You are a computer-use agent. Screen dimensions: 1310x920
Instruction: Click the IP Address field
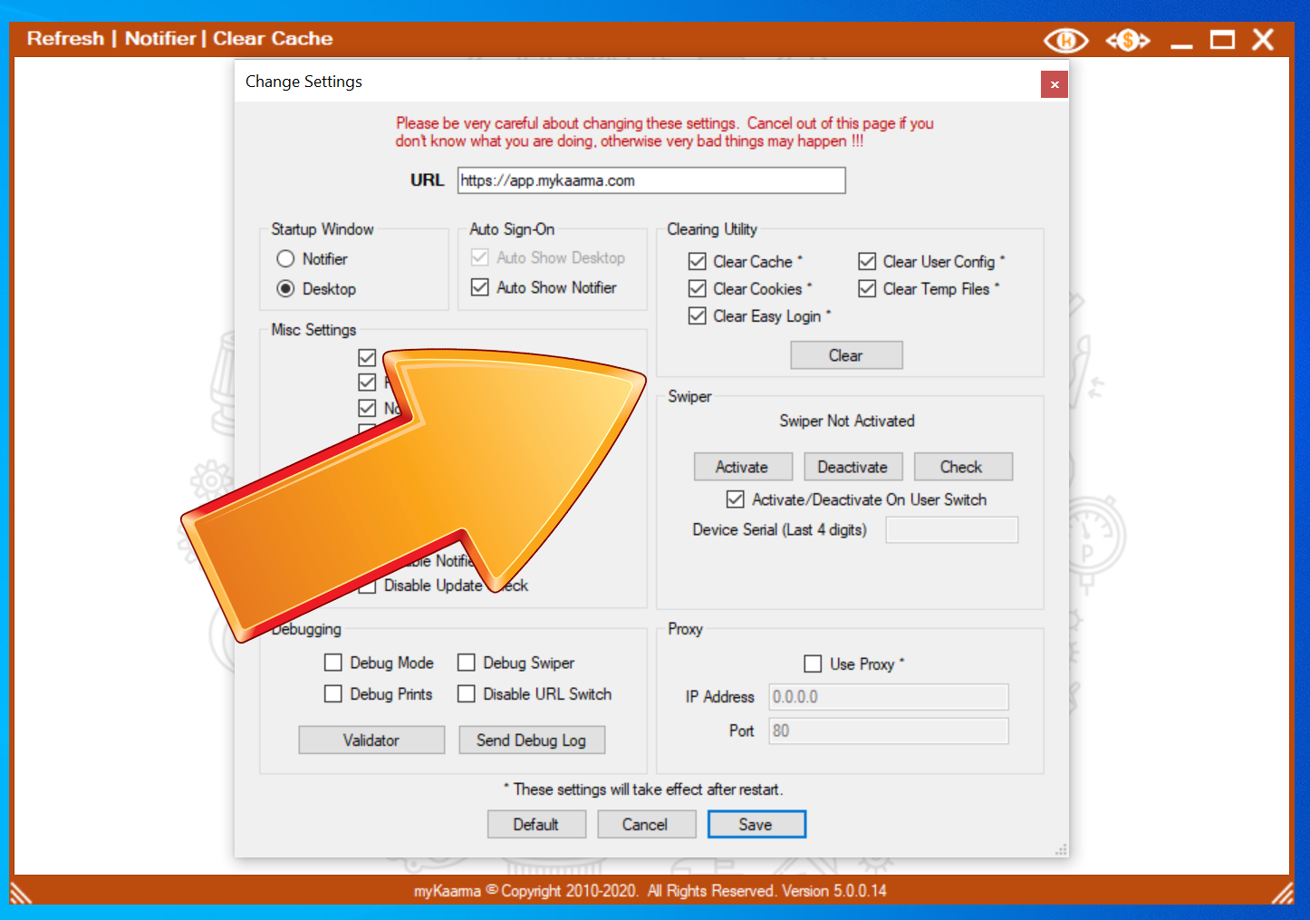[888, 697]
